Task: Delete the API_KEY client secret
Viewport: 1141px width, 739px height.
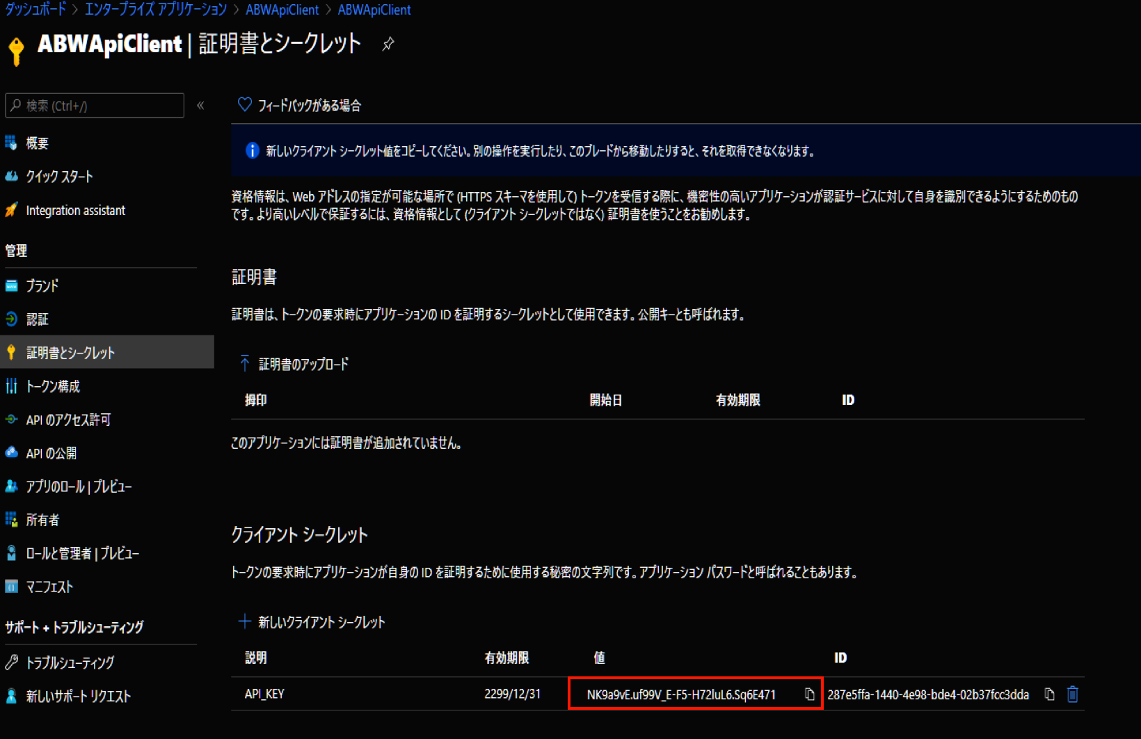Action: pos(1073,694)
